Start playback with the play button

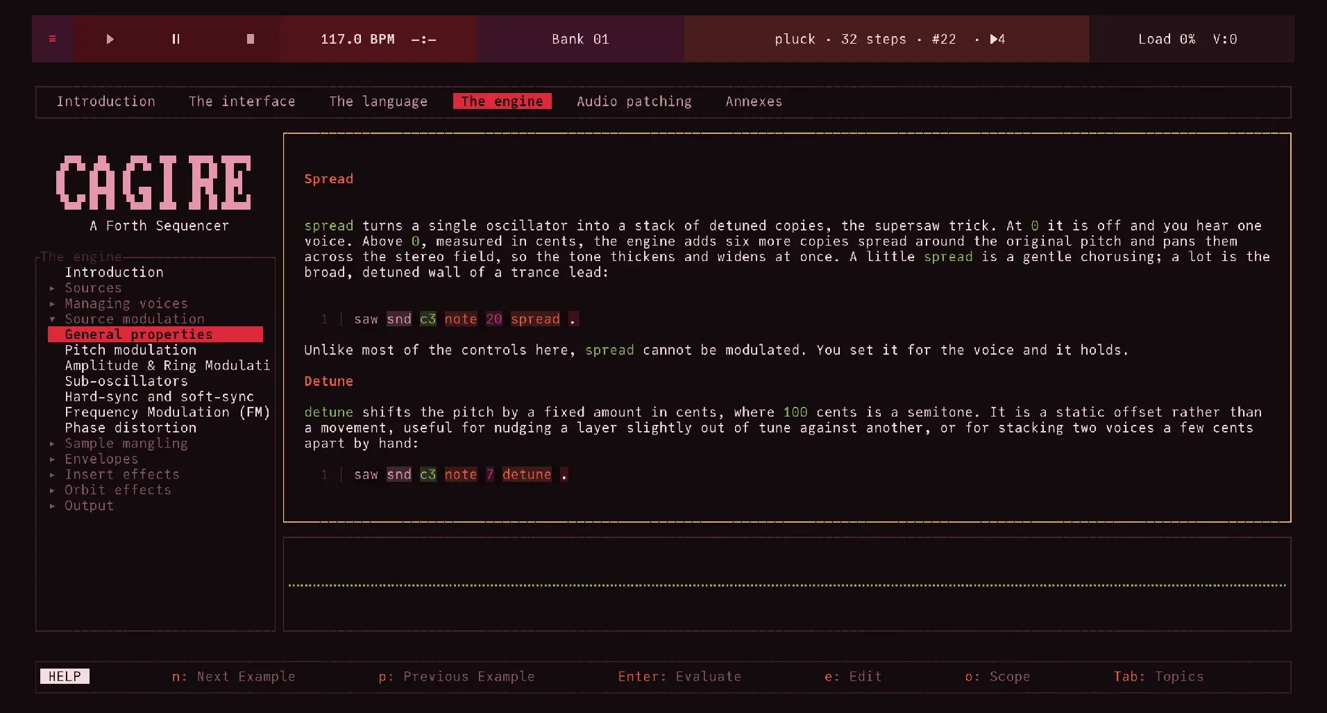pyautogui.click(x=110, y=39)
